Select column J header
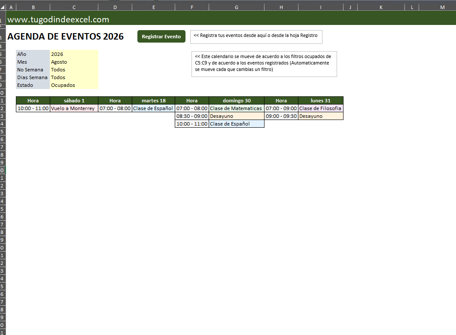 (x=350, y=7)
